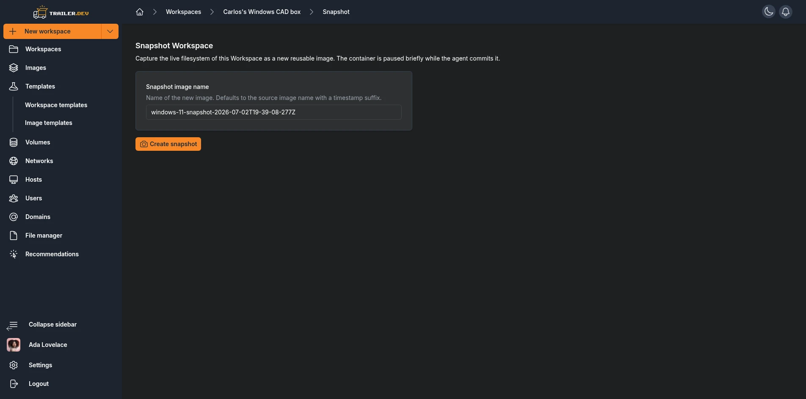
Task: Open Volumes in the sidebar
Action: 38,142
